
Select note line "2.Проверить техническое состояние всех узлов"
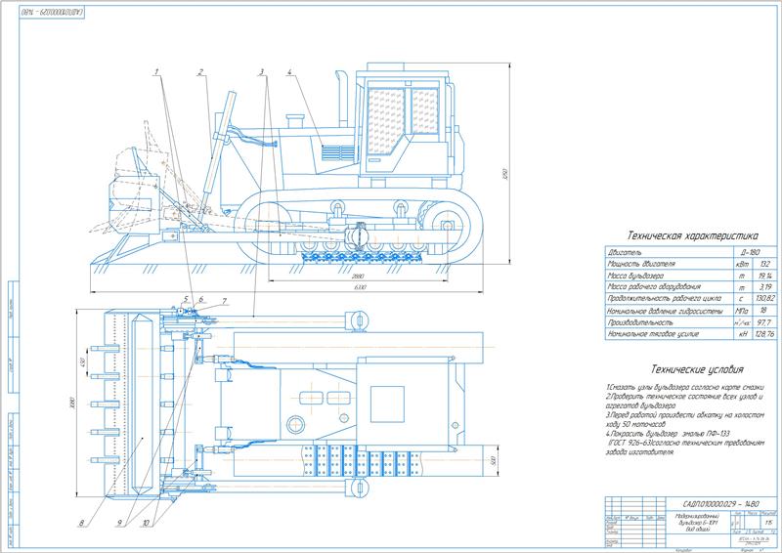coord(681,397)
